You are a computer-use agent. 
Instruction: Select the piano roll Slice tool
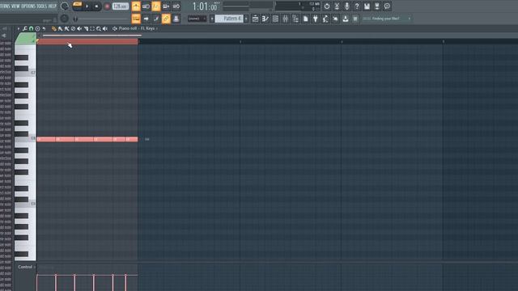[86, 29]
